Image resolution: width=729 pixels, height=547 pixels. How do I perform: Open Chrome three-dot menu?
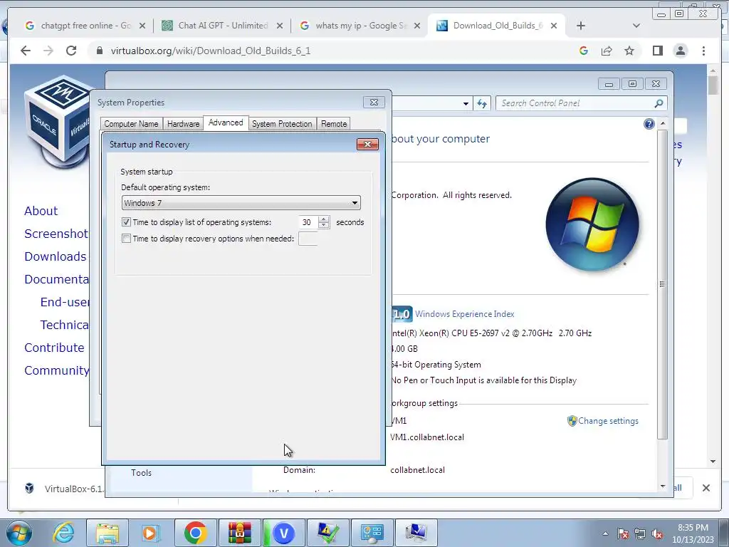[704, 51]
